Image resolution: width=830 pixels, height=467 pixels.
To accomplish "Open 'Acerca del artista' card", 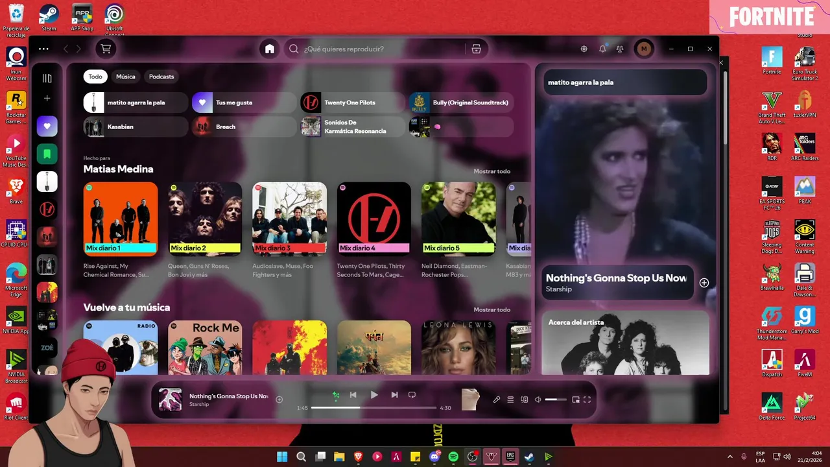I will (x=625, y=342).
